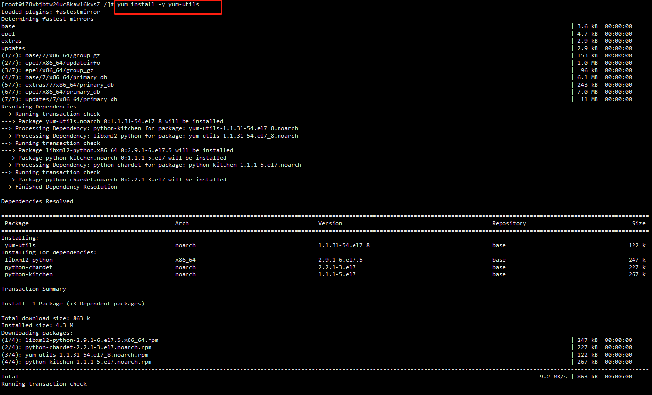652x395 pixels.
Task: Click the python-chardet.noarch 'will be installed' line
Action: (114, 180)
